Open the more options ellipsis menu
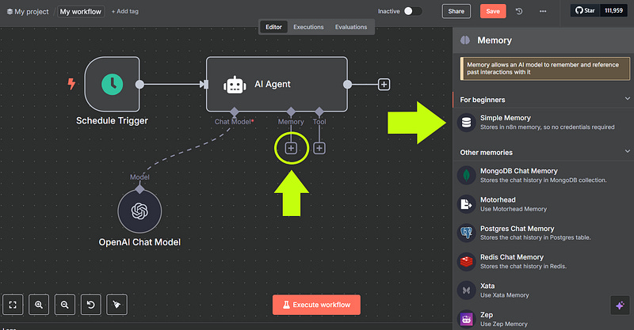Image resolution: width=634 pixels, height=330 pixels. coord(543,11)
